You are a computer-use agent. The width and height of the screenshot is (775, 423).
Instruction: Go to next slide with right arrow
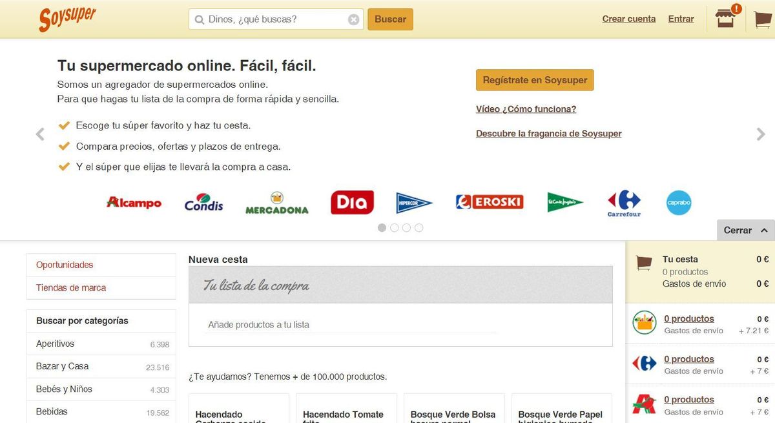pyautogui.click(x=761, y=134)
